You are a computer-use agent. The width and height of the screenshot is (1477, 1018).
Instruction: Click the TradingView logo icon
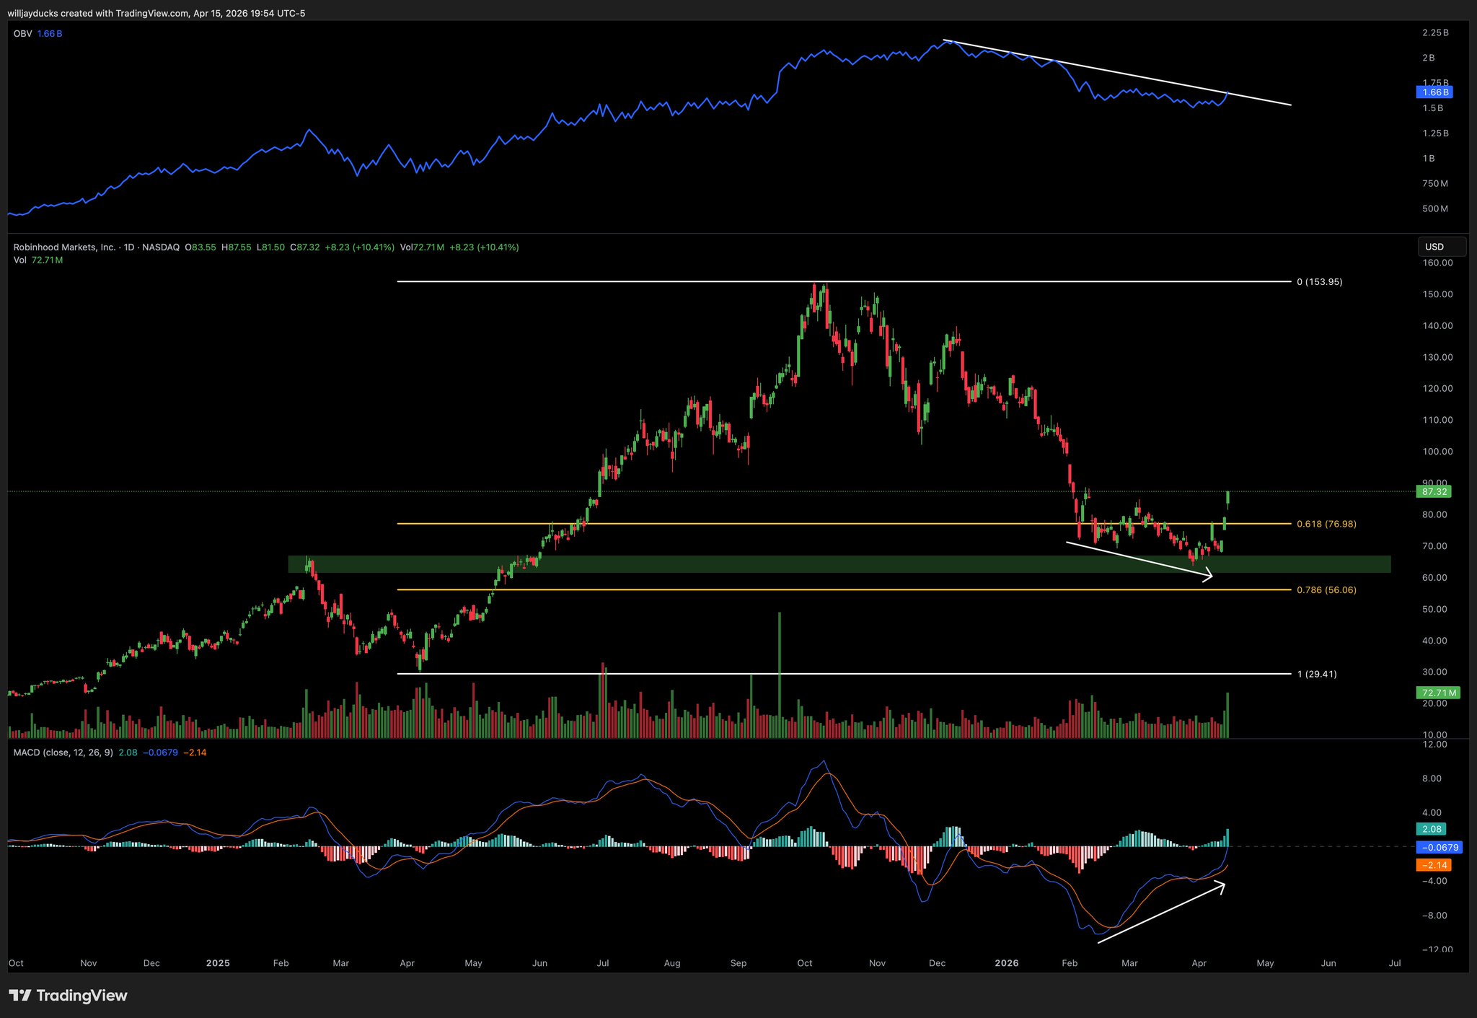[19, 996]
